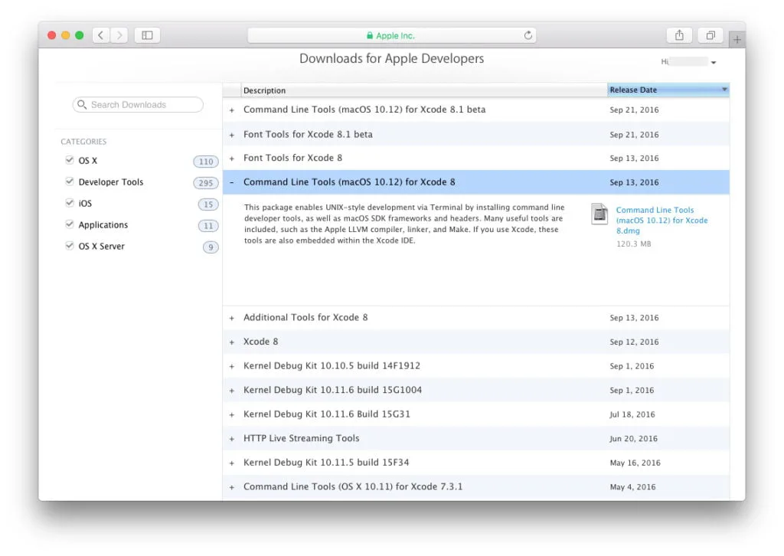This screenshot has width=784, height=556.
Task: Click the May 16, 2016 date cell
Action: [x=635, y=463]
